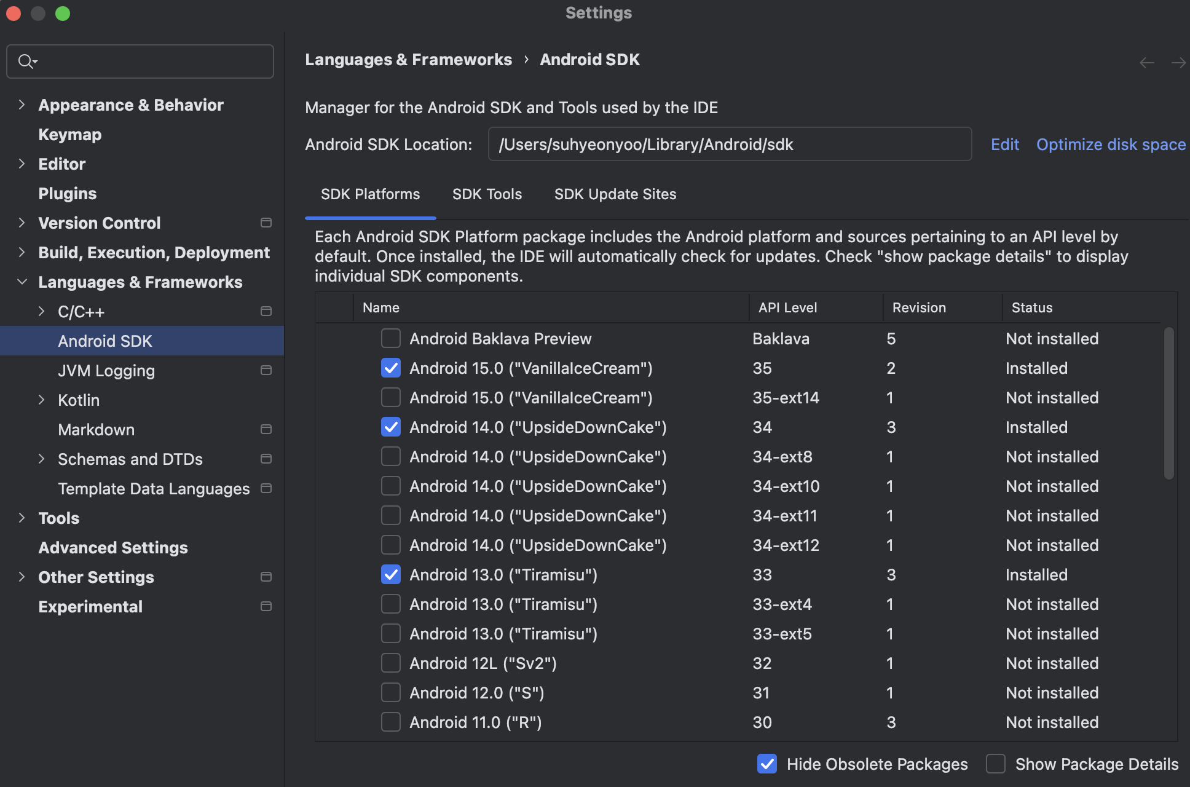Click the Edit link for SDK location
The image size is (1190, 787).
pos(1005,144)
